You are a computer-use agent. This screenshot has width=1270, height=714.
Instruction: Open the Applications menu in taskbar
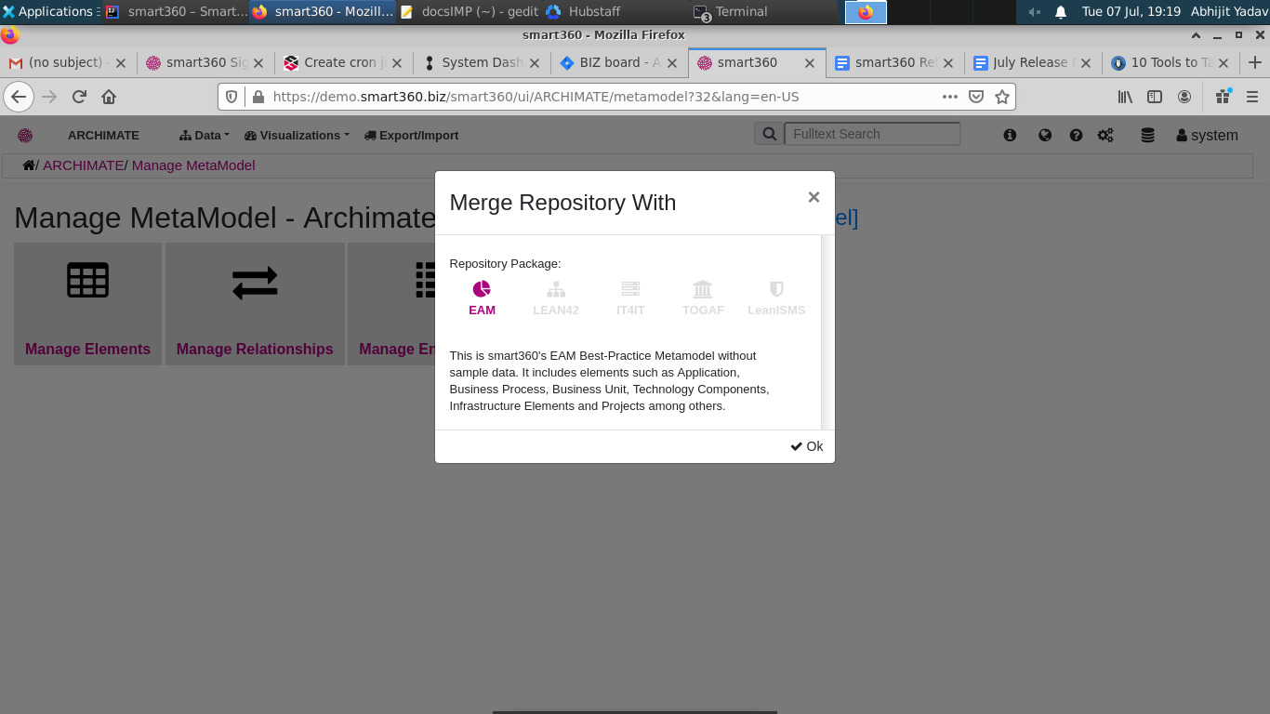[x=48, y=12]
